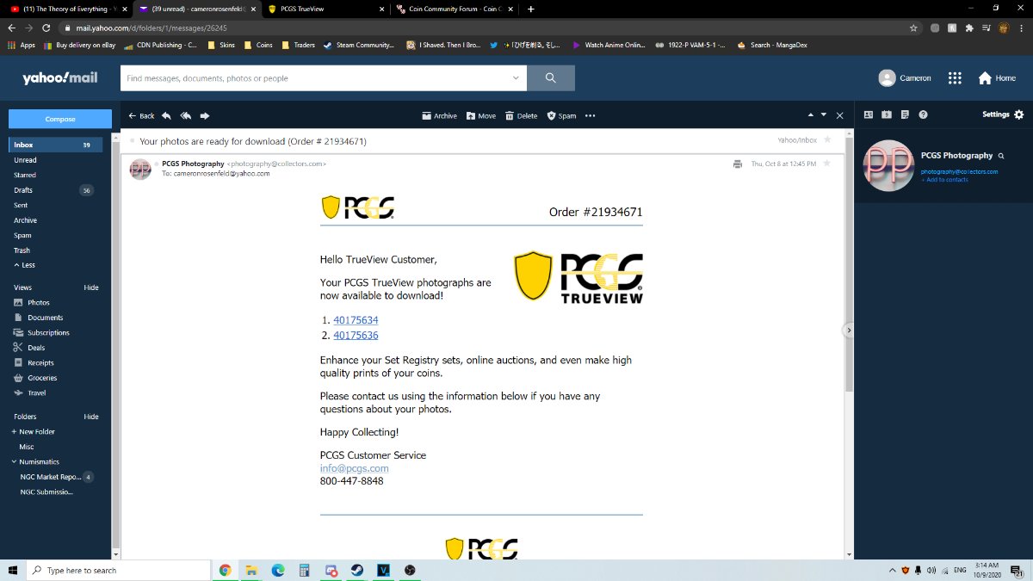Collapse folder list with Less

coord(24,265)
